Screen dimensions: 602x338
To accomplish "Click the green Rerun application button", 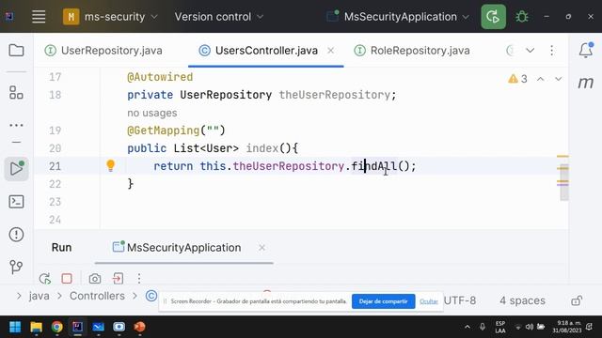I will [493, 17].
